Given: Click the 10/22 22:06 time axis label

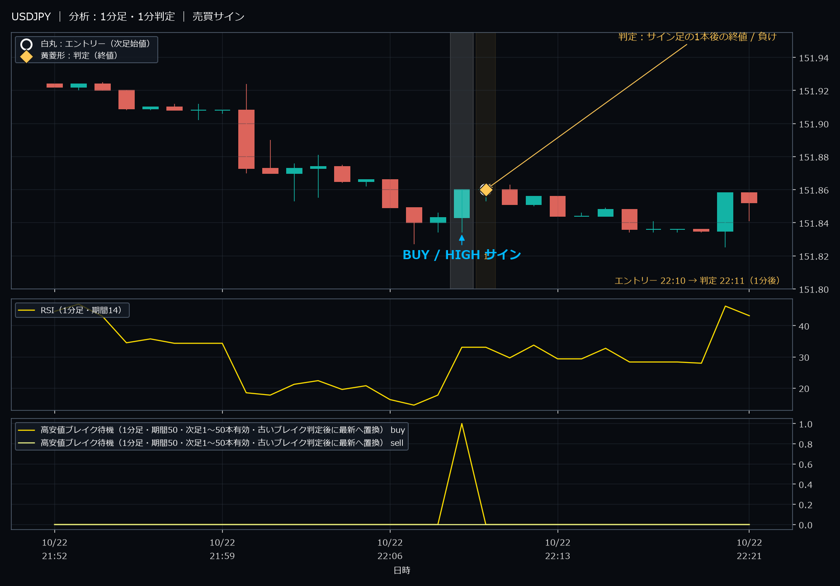Looking at the screenshot, I should (x=390, y=549).
